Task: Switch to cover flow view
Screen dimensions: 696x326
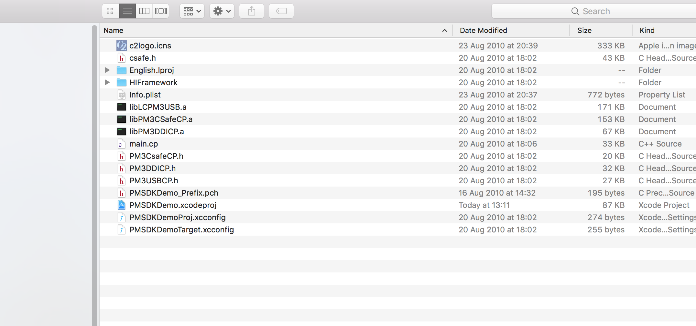Action: 161,11
